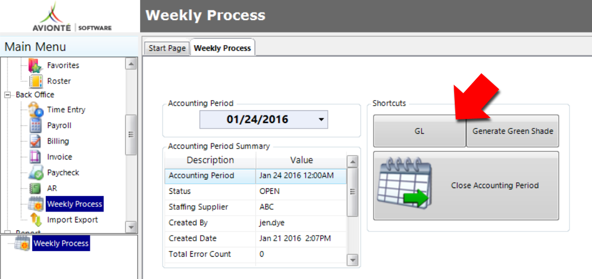Open Import Export arrows icon

(36, 220)
